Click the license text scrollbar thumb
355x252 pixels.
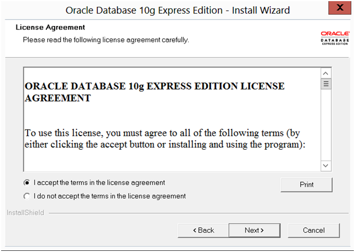[326, 84]
